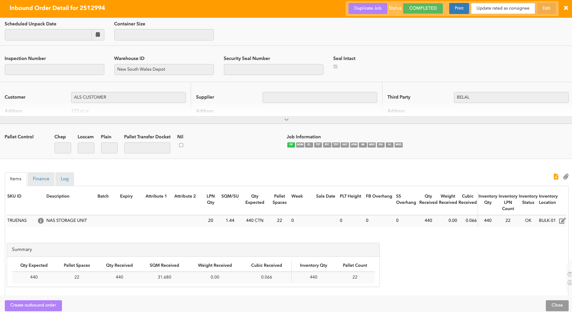Print the inbound order
Viewport: 572px width, 312px height.
point(459,8)
